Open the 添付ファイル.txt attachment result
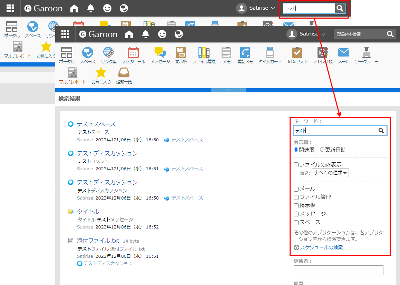Image resolution: width=400 pixels, height=285 pixels. 98,241
